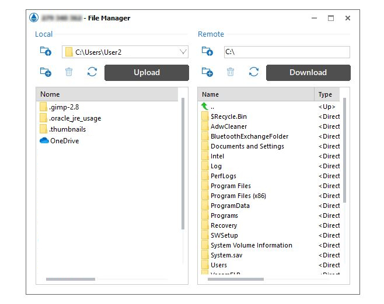The image size is (384, 304).
Task: Click the Type column header
Action: coord(327,94)
